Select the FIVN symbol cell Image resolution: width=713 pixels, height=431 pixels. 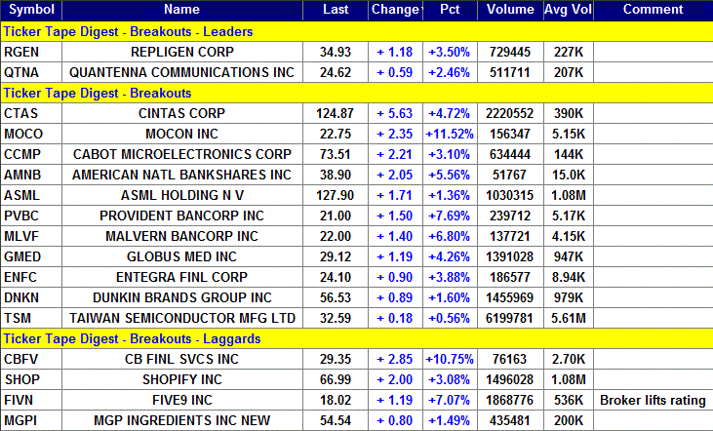(x=31, y=400)
